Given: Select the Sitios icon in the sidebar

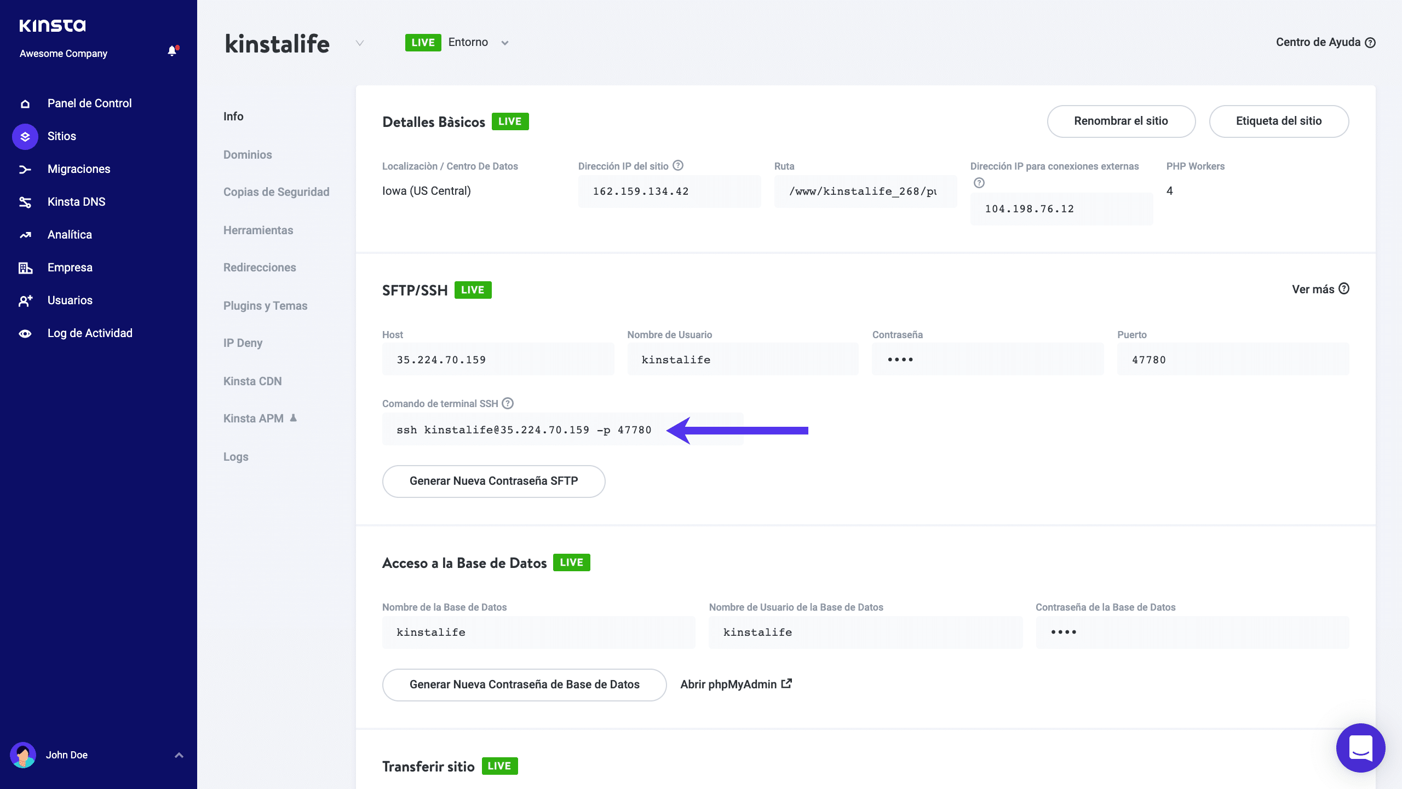Looking at the screenshot, I should (x=25, y=136).
